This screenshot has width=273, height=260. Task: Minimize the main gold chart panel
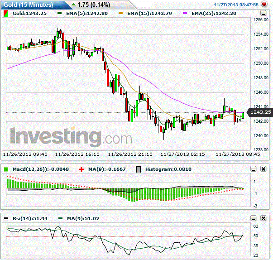pyautogui.click(x=263, y=13)
